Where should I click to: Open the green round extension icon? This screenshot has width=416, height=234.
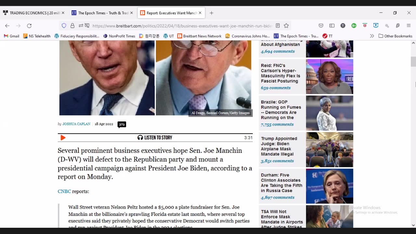354,26
